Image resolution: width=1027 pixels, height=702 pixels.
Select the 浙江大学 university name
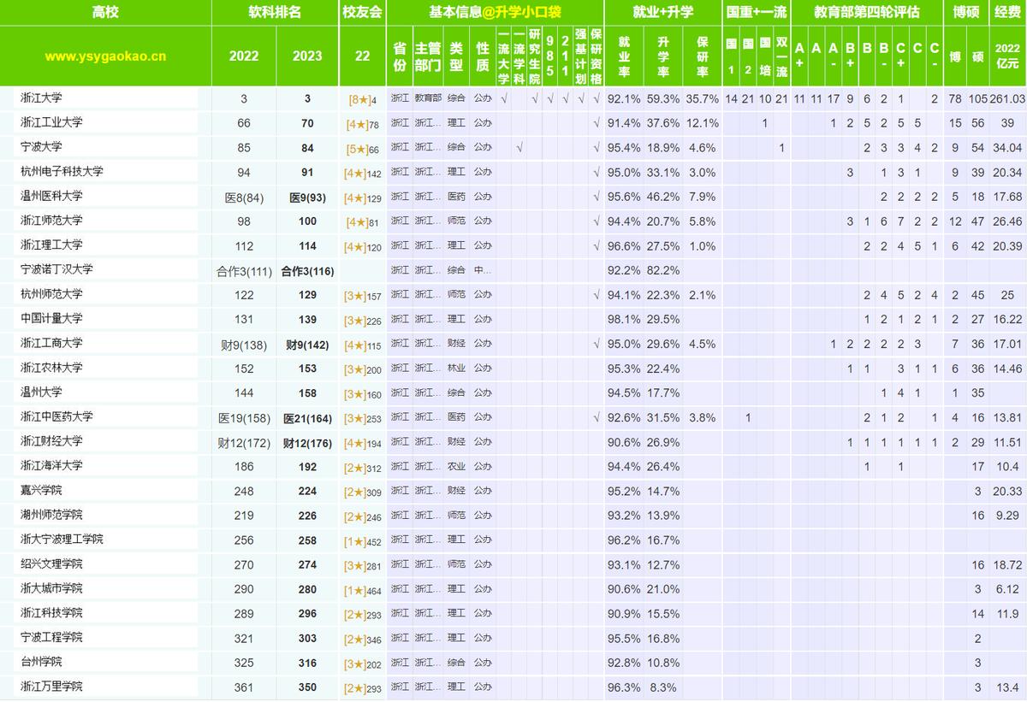click(42, 98)
